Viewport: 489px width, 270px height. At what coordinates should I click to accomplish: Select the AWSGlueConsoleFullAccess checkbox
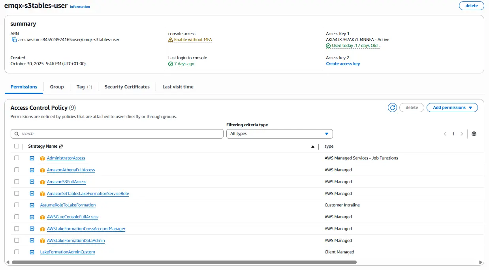pos(17,217)
